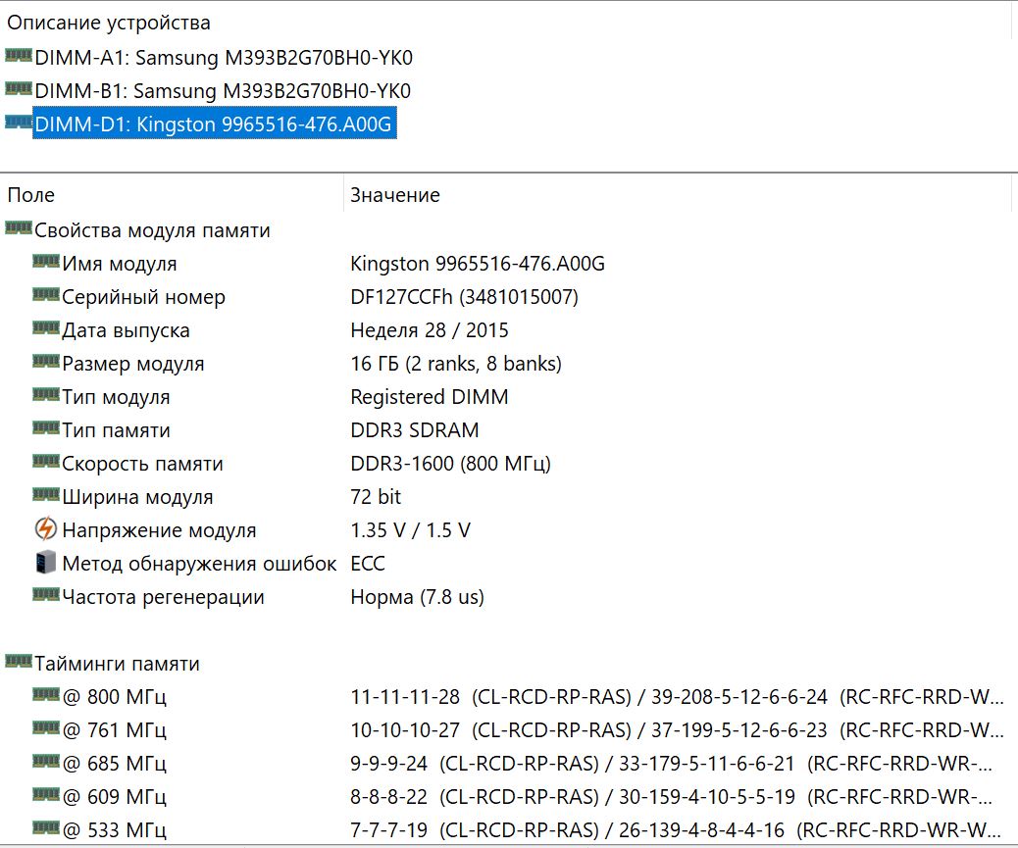Screen dimensions: 1018x848
Task: Select the DIMM-B1 Samsung module entry
Action: click(x=223, y=91)
